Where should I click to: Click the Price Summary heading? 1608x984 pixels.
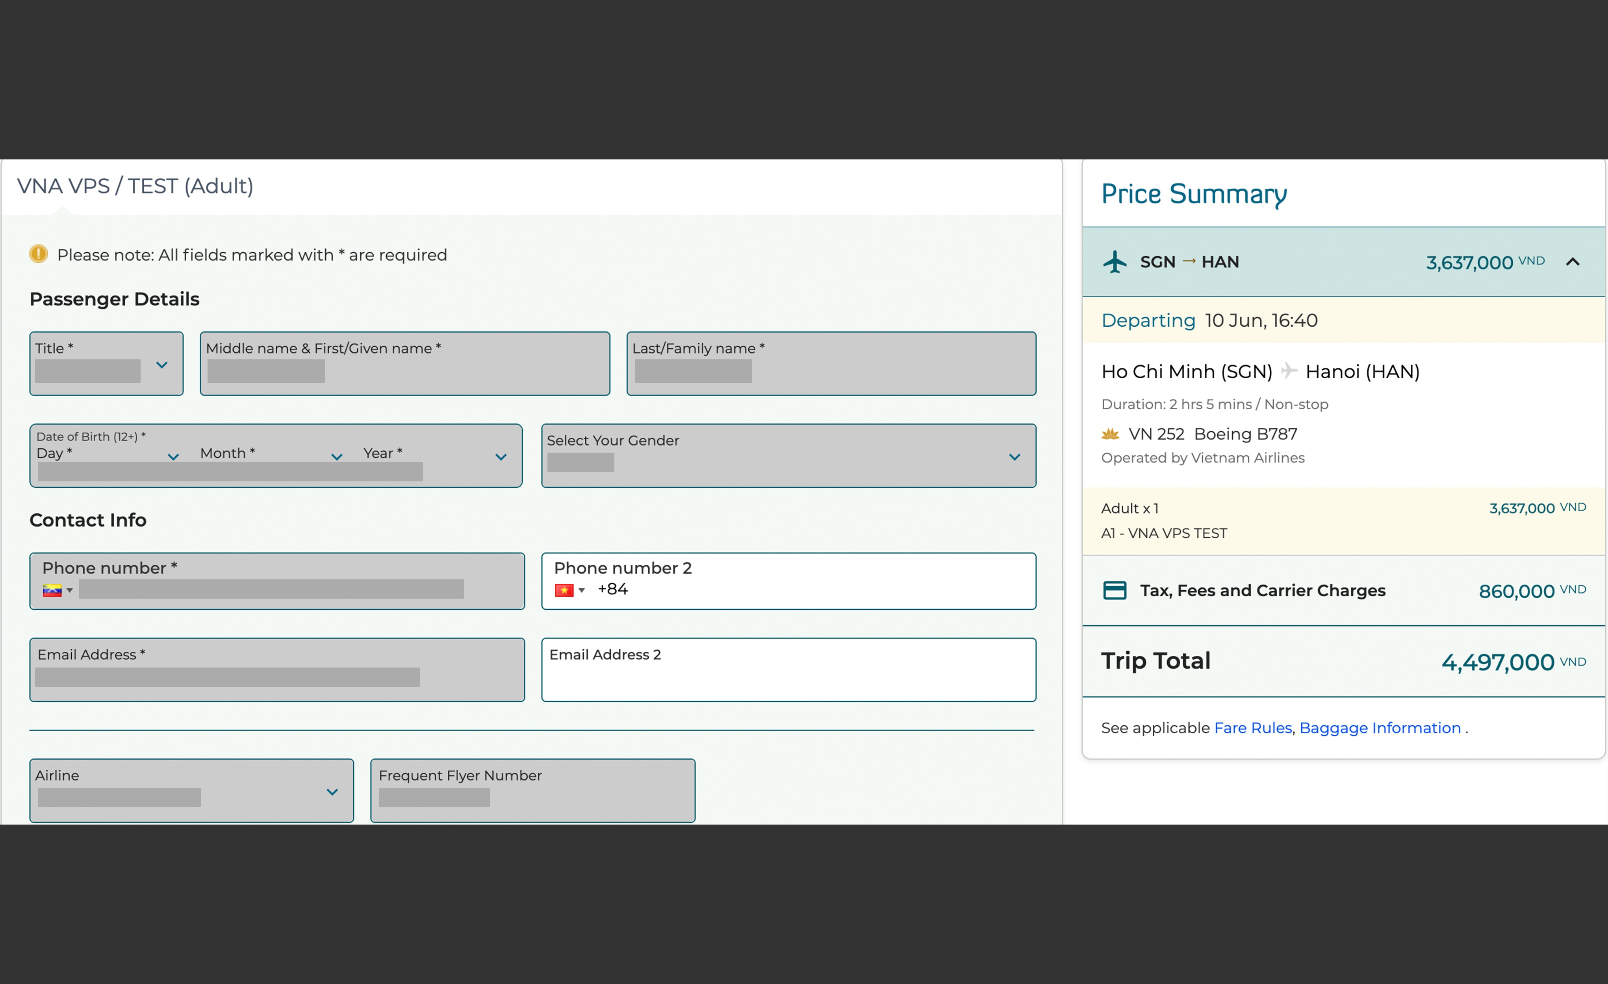pos(1194,194)
